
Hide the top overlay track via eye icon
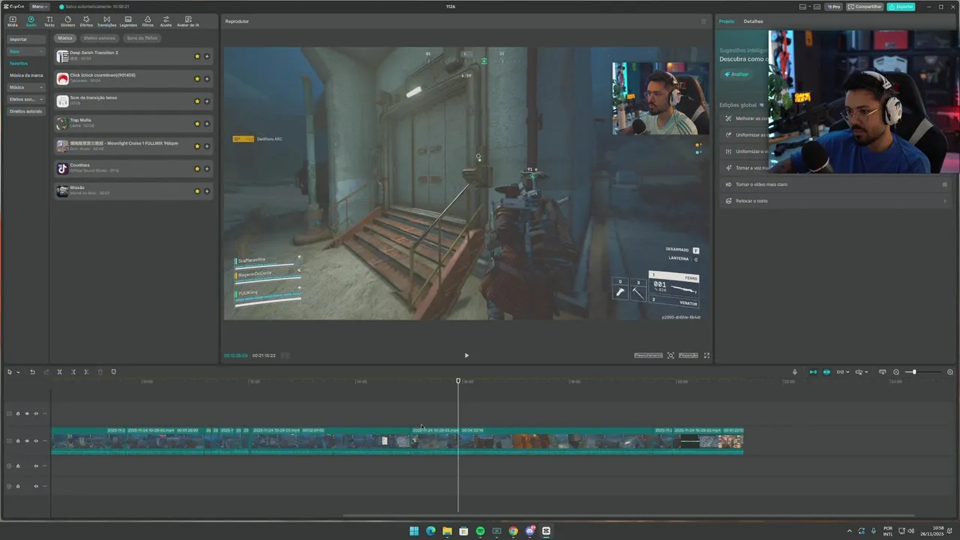27,413
